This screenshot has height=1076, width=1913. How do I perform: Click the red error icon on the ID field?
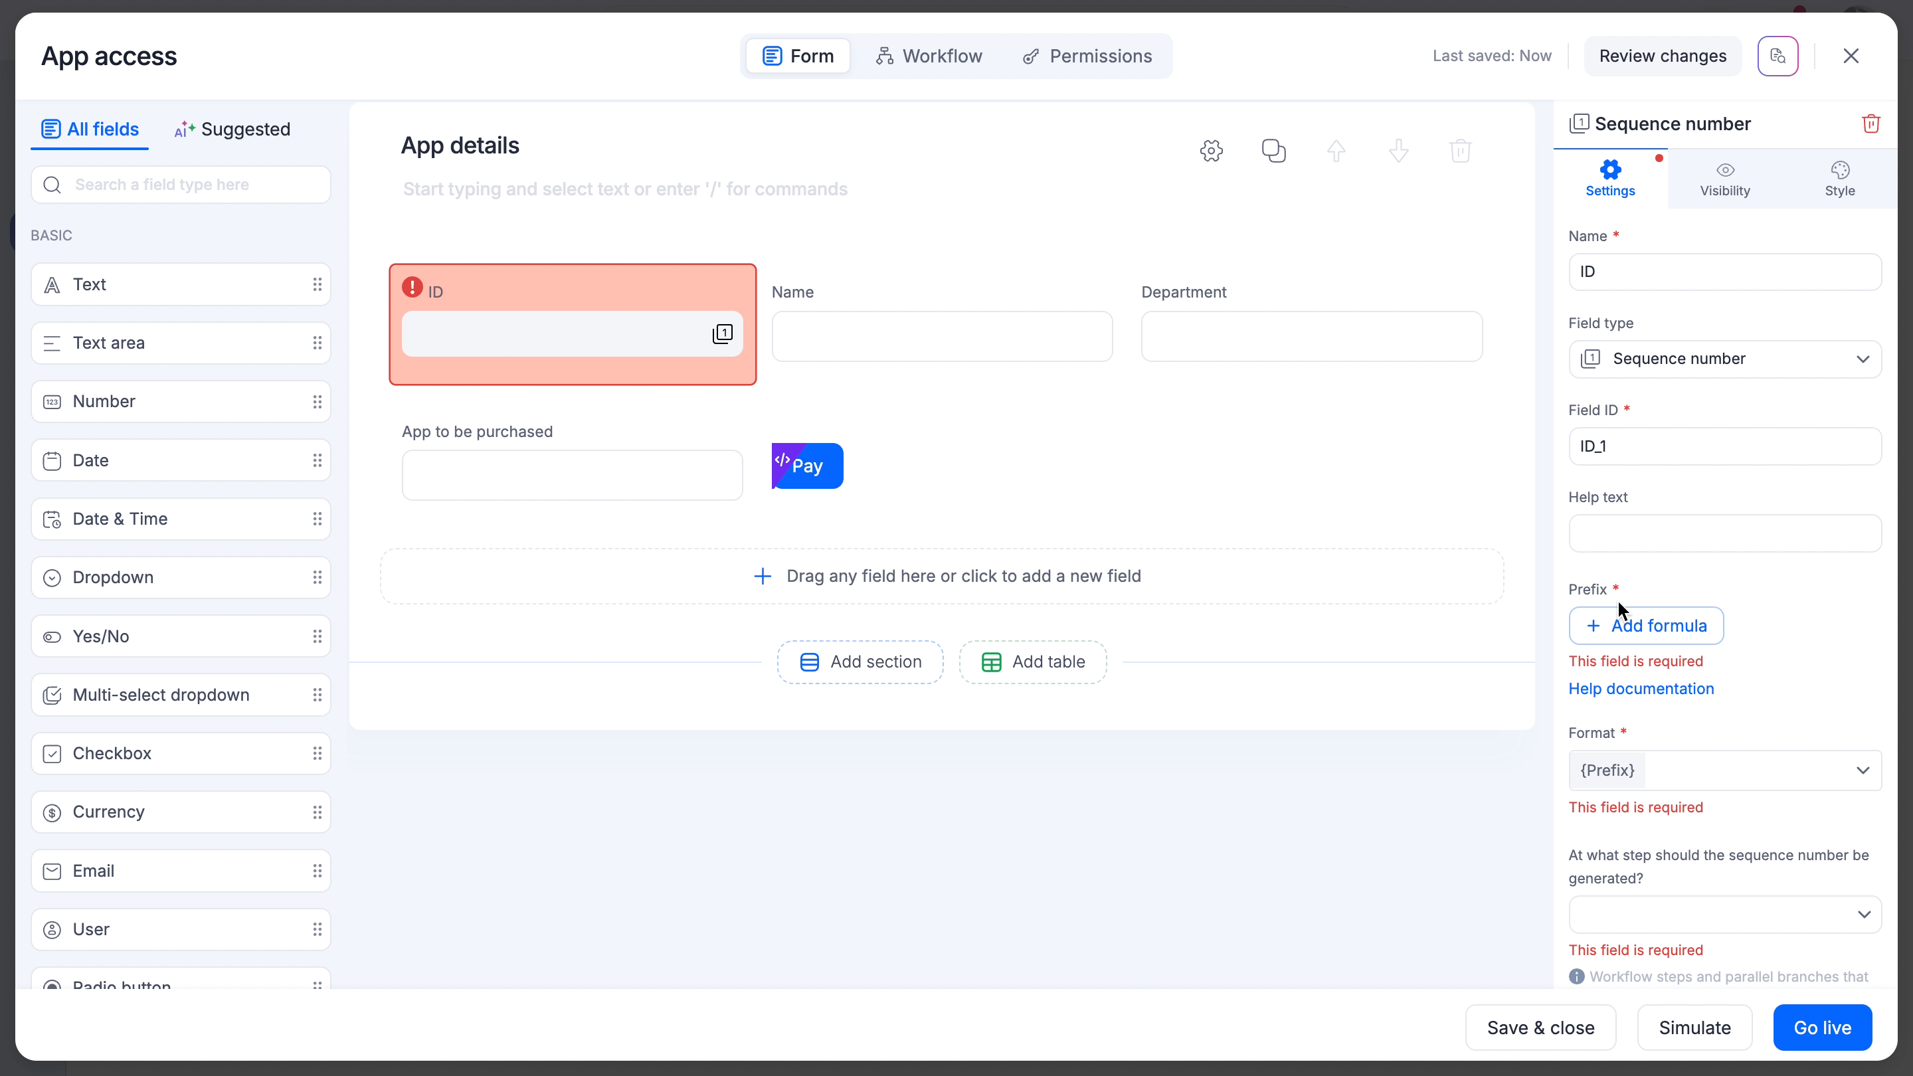(x=412, y=288)
